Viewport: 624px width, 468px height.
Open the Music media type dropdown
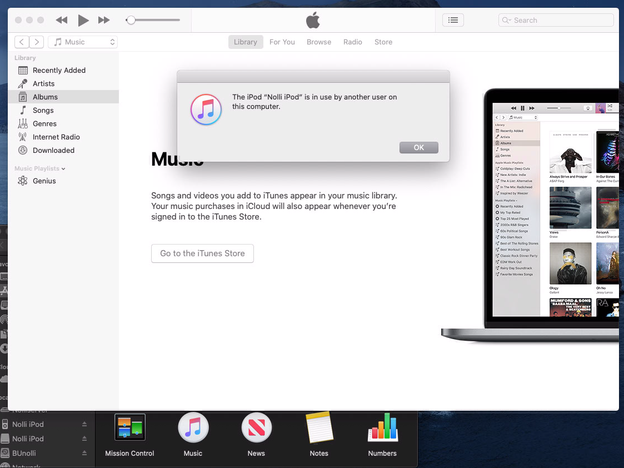tap(83, 42)
